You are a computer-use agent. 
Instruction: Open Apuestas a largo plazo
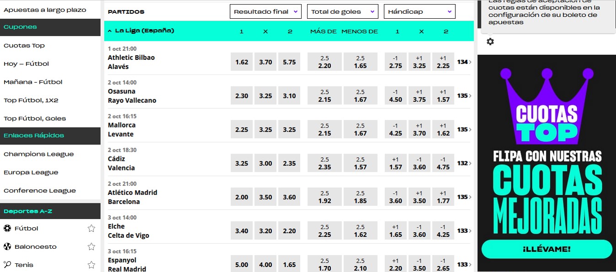(x=45, y=10)
